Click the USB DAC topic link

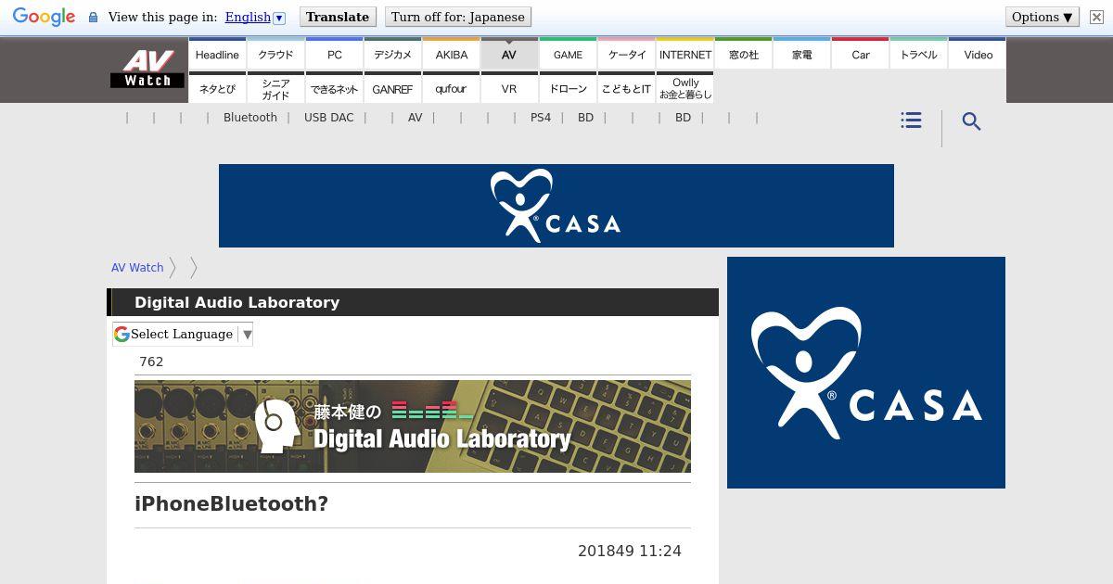329,118
